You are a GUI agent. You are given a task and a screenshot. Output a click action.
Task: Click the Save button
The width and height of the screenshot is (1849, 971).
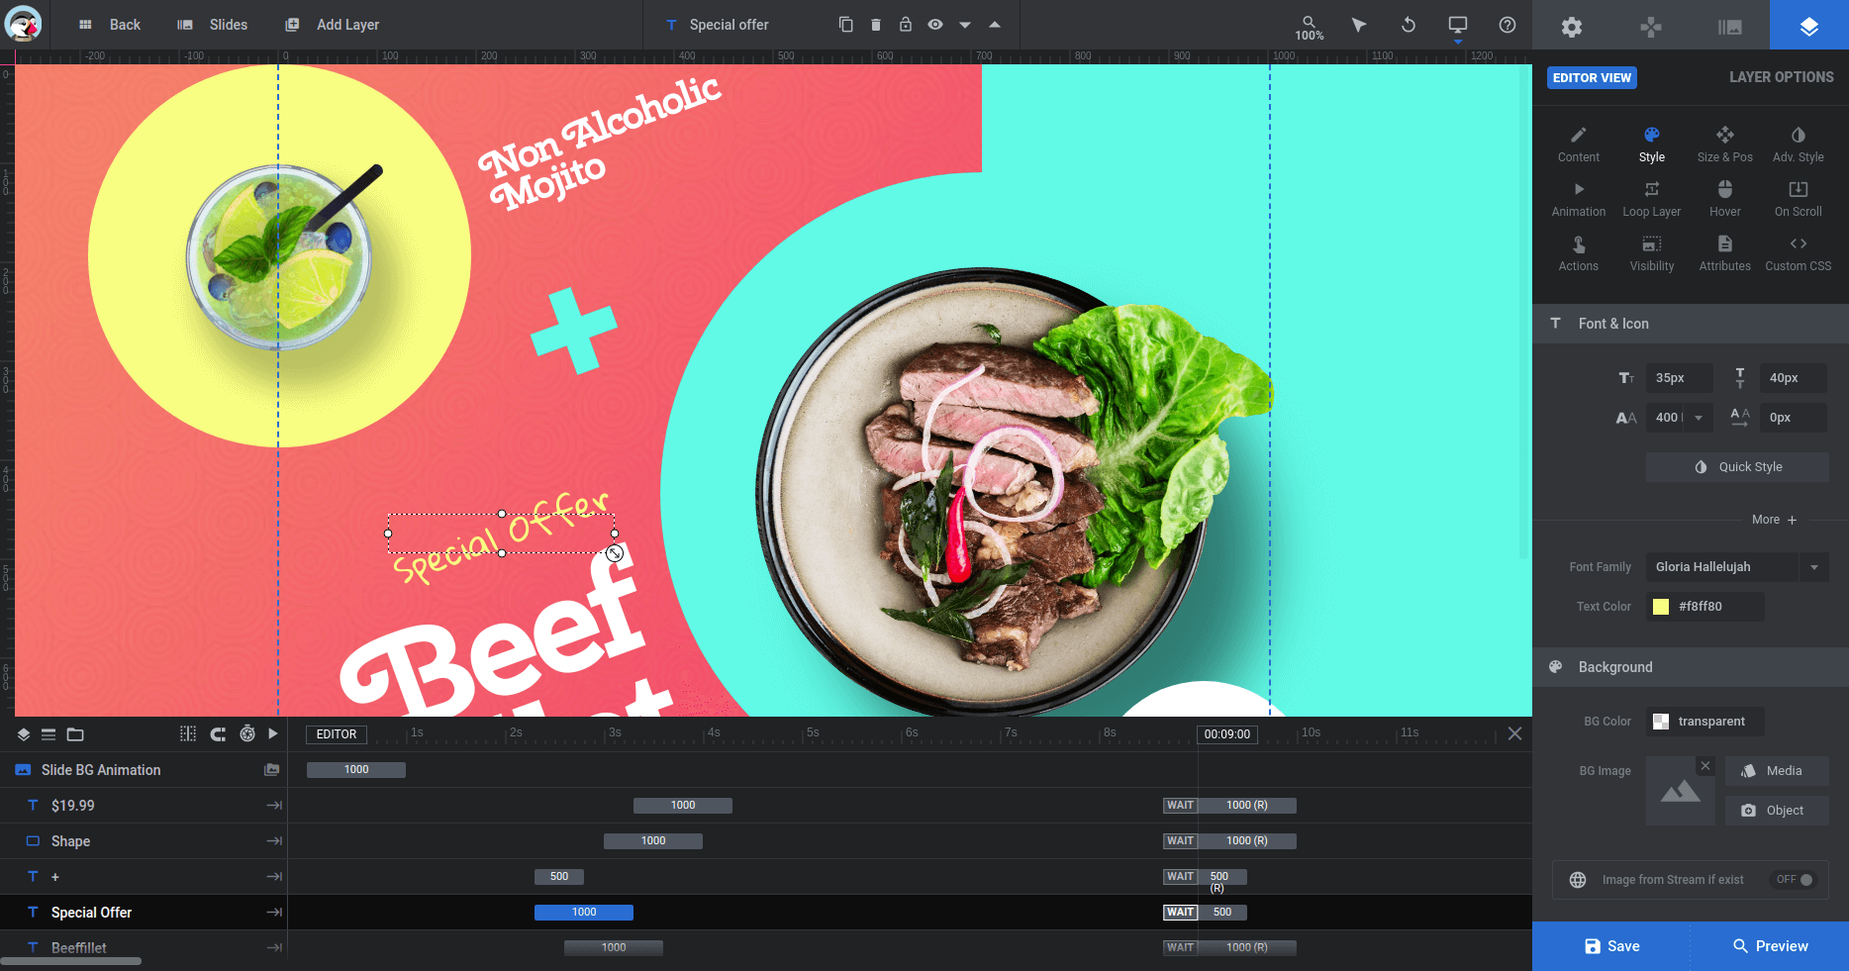1611,946
